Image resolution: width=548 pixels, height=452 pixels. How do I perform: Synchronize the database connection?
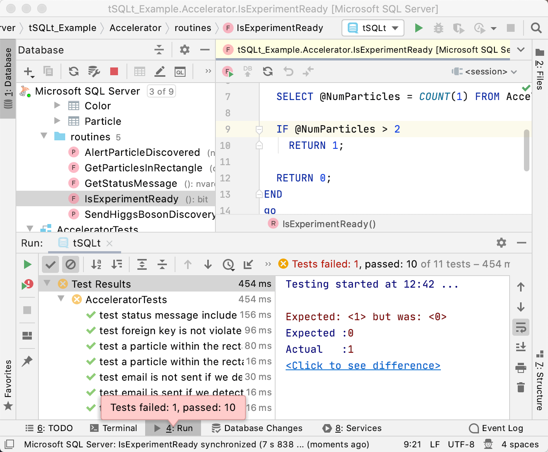(x=73, y=72)
